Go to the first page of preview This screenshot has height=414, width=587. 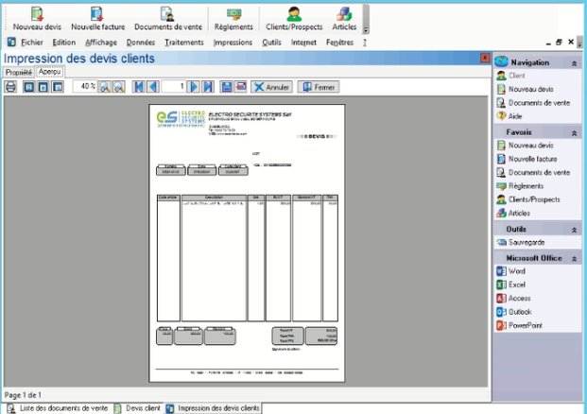[x=139, y=87]
